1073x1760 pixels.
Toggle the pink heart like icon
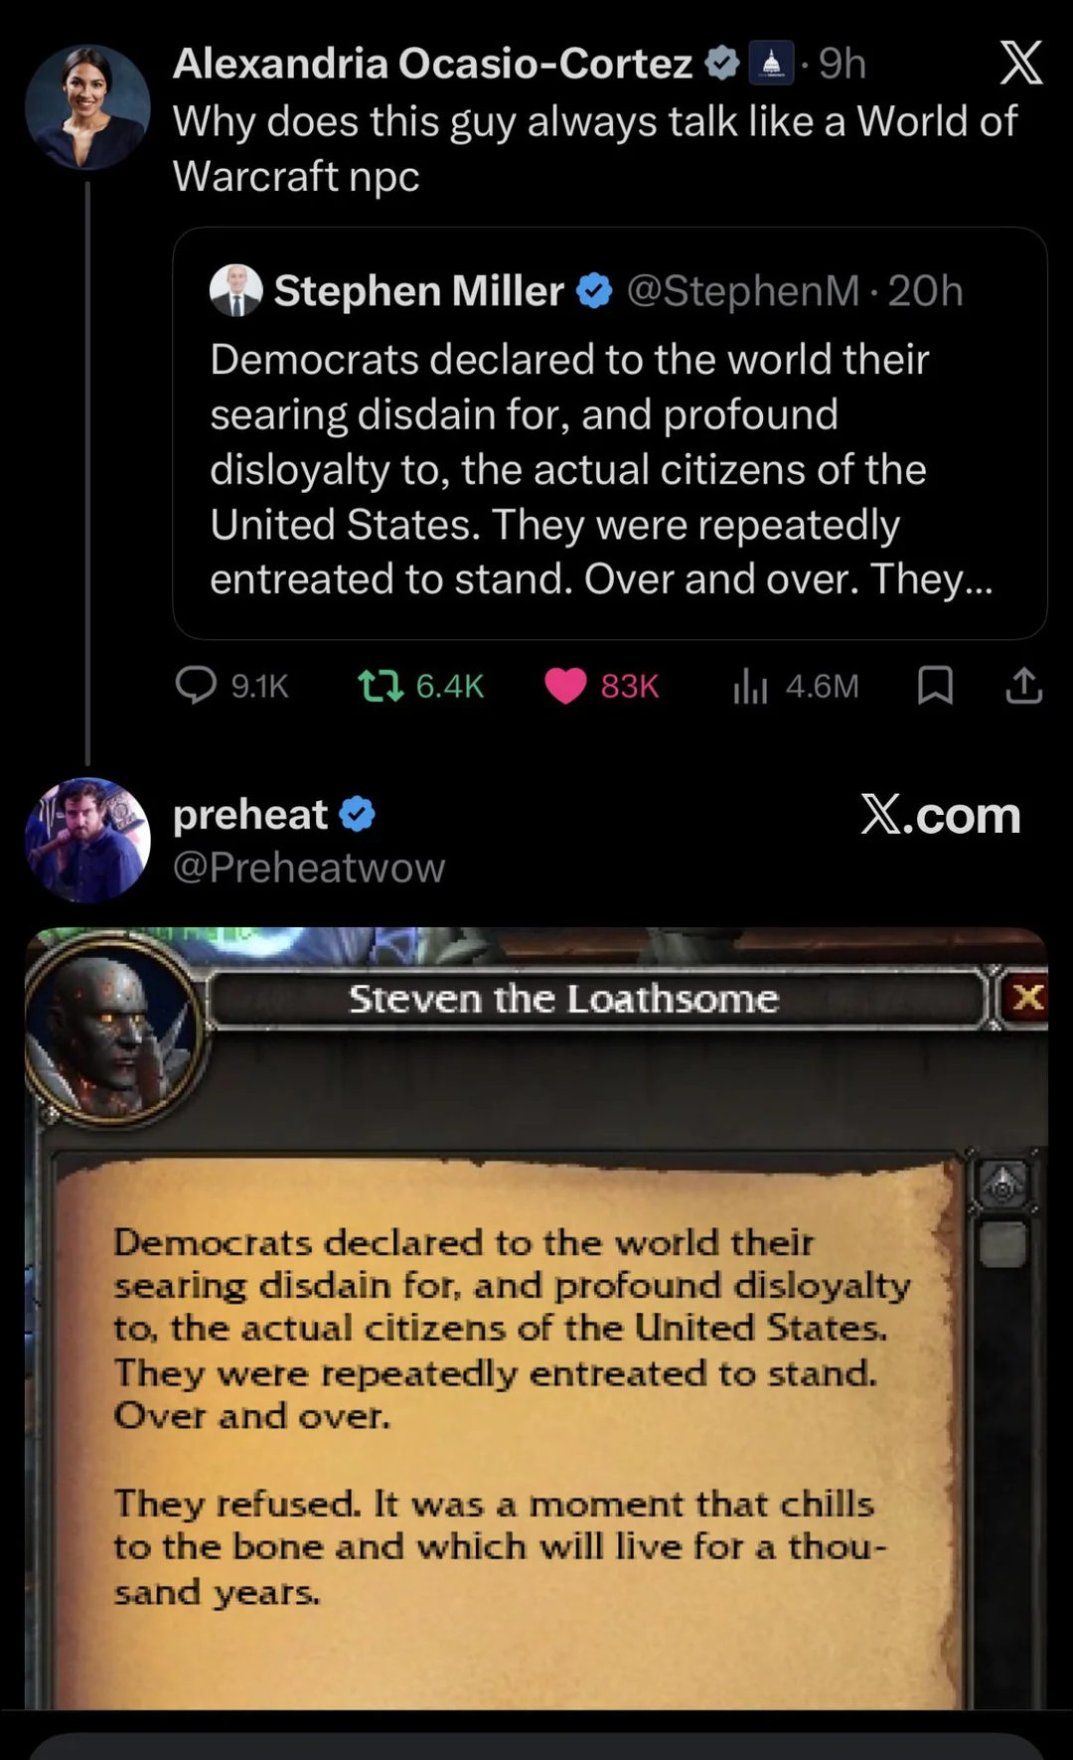click(x=565, y=686)
